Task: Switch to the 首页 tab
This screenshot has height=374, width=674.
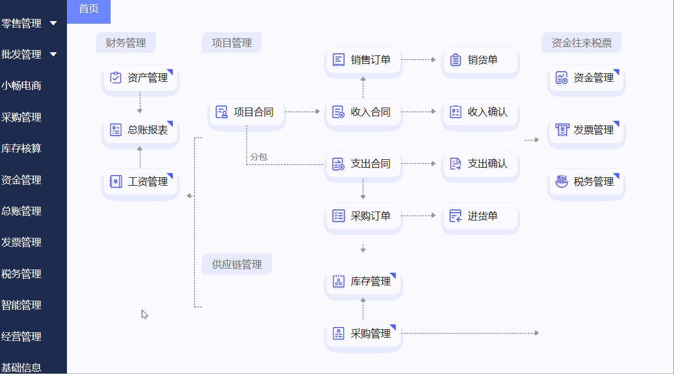Action: (89, 9)
